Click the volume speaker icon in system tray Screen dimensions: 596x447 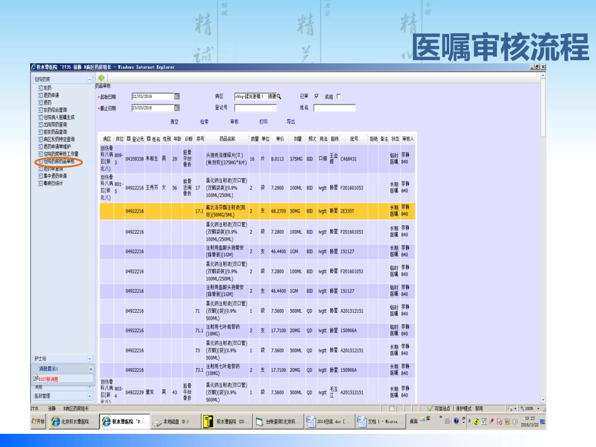(516, 421)
